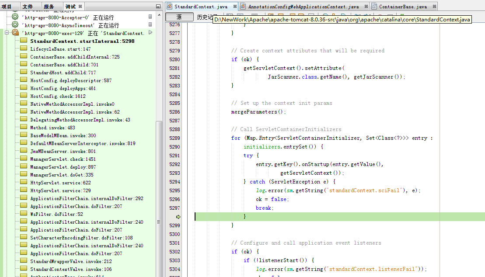Select frame ManagerServlet.doGet:335
Viewport: 485px width, 277px height.
[62, 175]
